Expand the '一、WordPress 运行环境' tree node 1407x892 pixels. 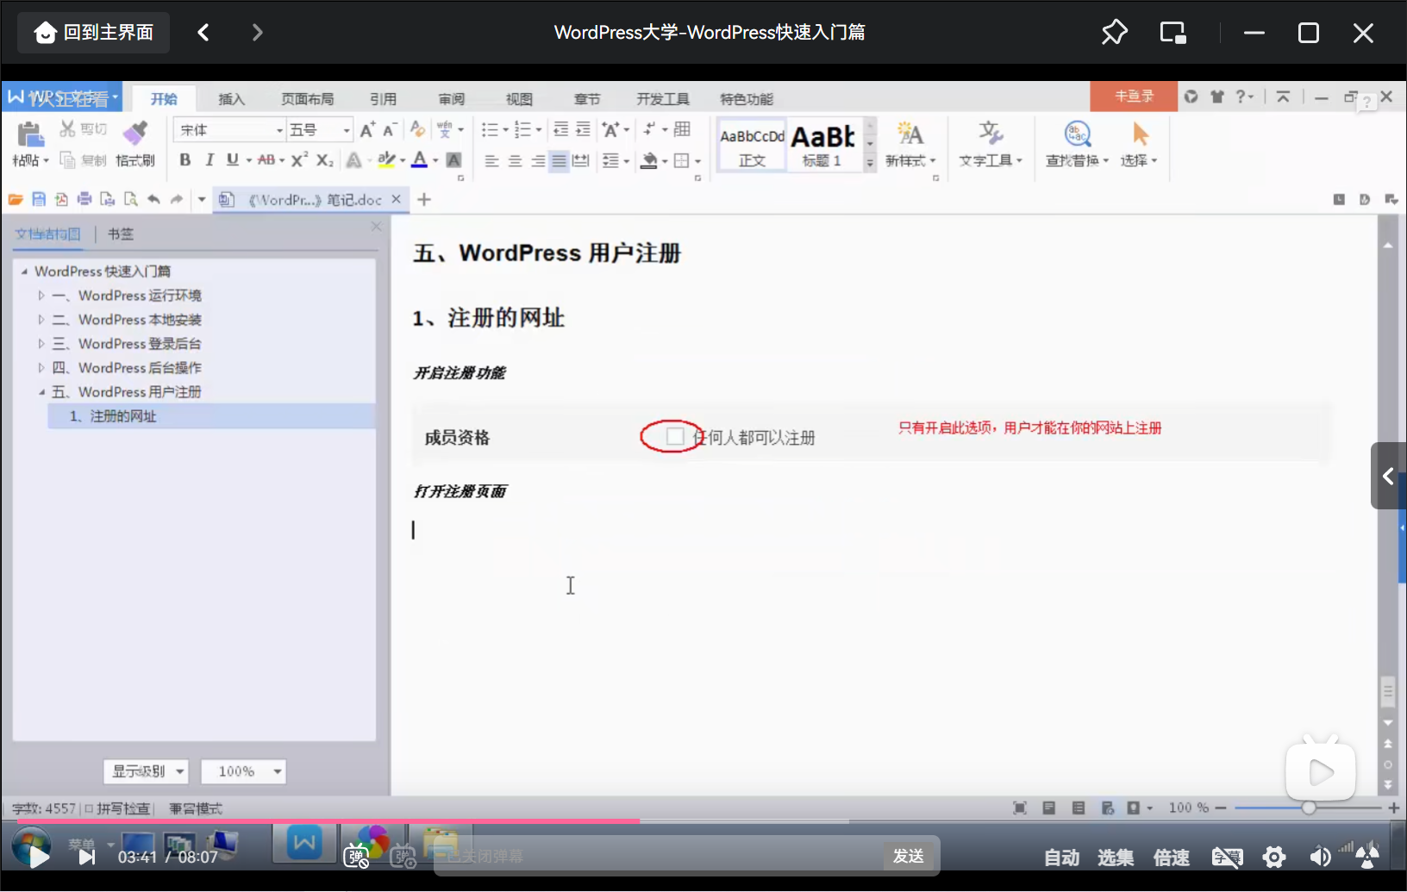pyautogui.click(x=41, y=296)
